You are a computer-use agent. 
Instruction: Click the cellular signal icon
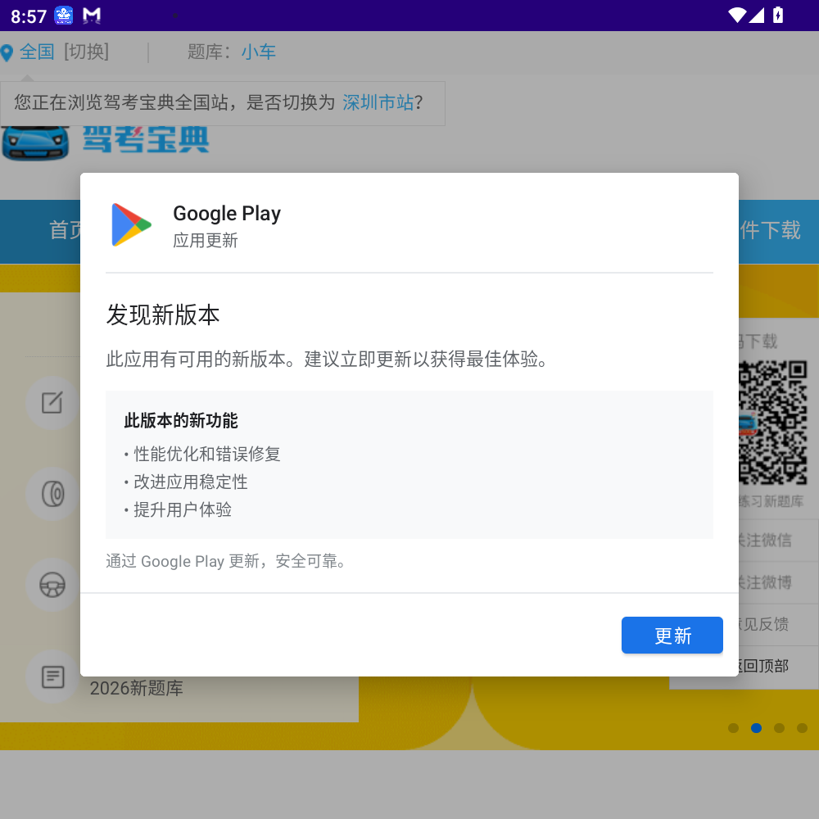pos(756,15)
